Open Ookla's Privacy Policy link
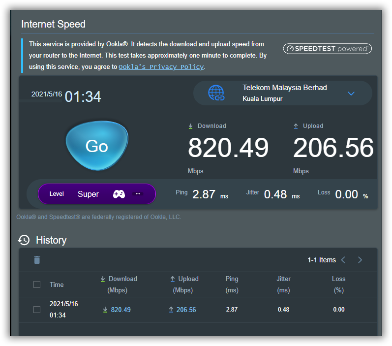This screenshot has width=392, height=346. 161,67
